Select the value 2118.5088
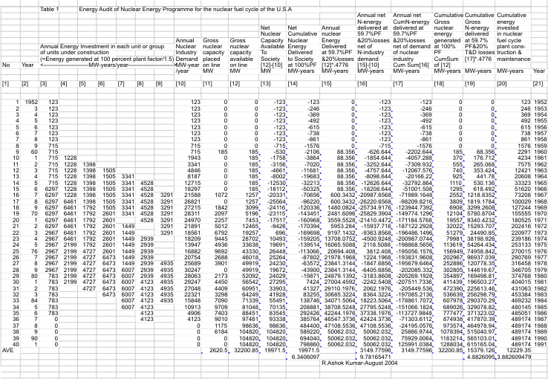 378,245
